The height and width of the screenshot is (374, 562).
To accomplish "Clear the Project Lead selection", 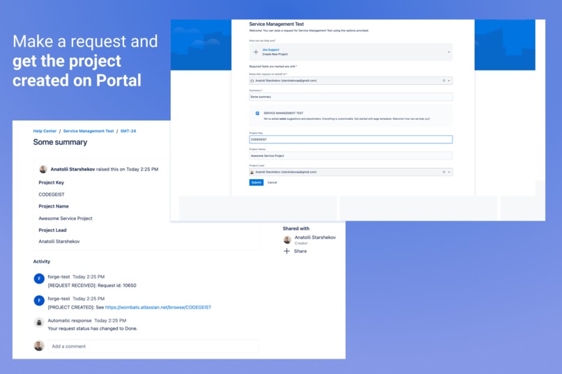I will 443,172.
